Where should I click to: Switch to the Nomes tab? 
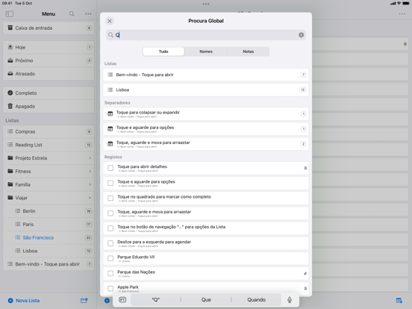(206, 51)
